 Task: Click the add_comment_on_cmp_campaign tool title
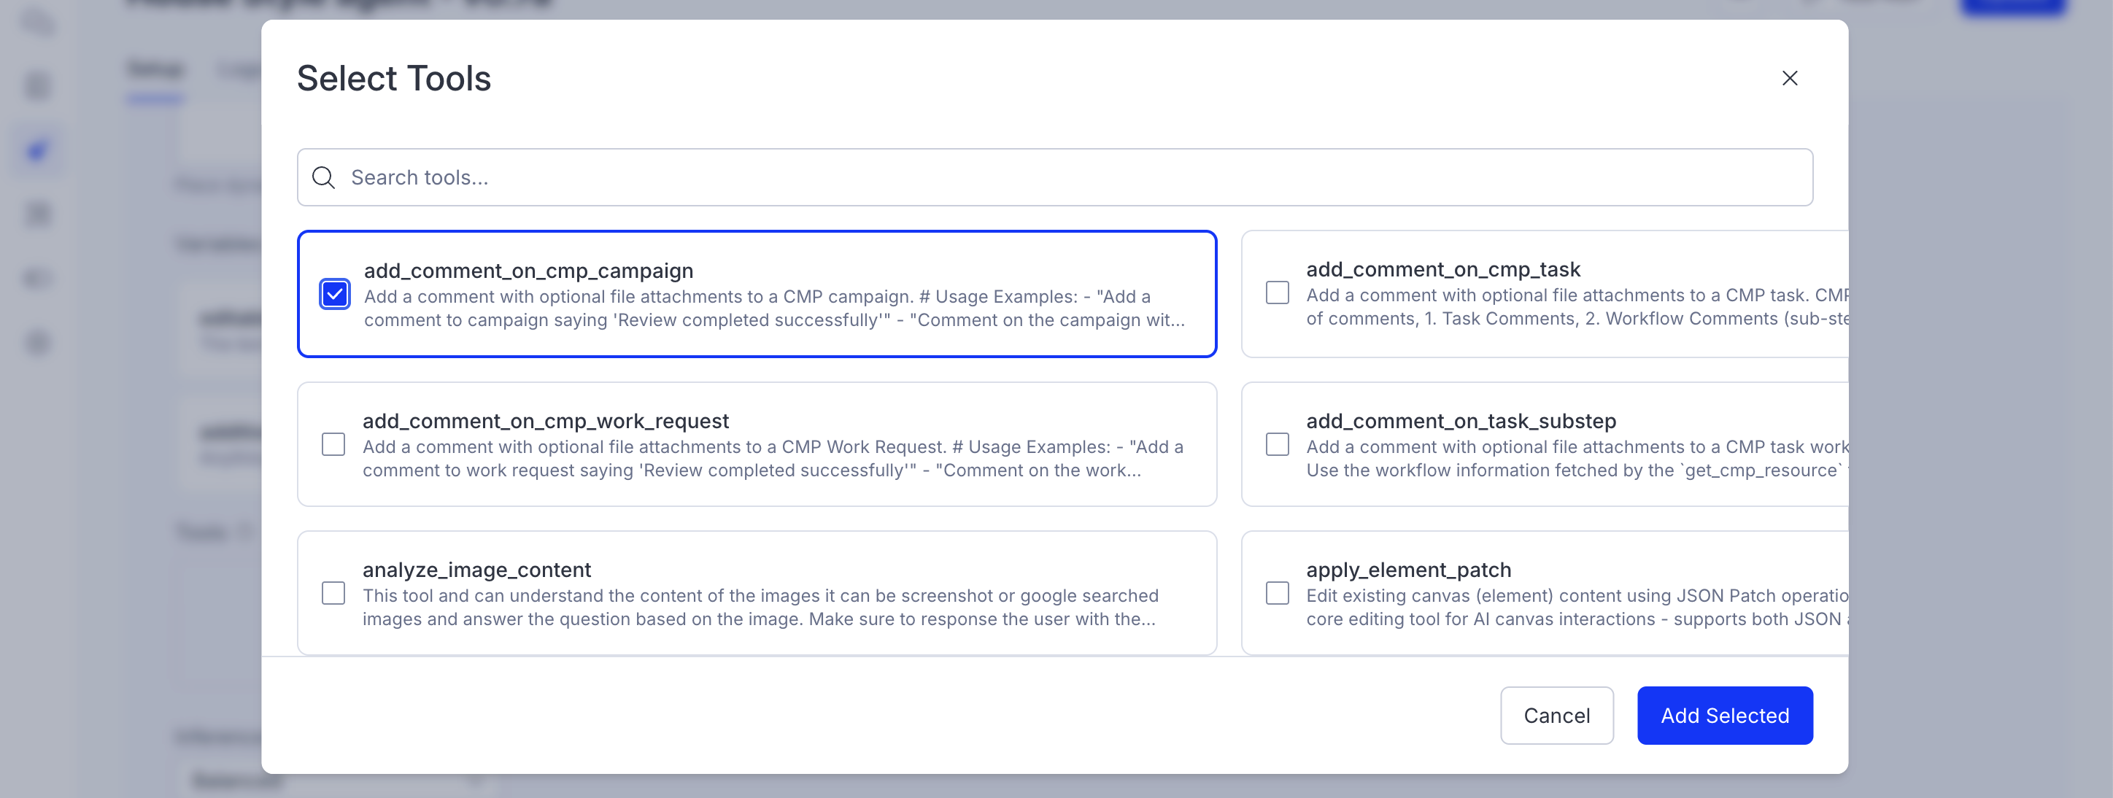pyautogui.click(x=528, y=271)
